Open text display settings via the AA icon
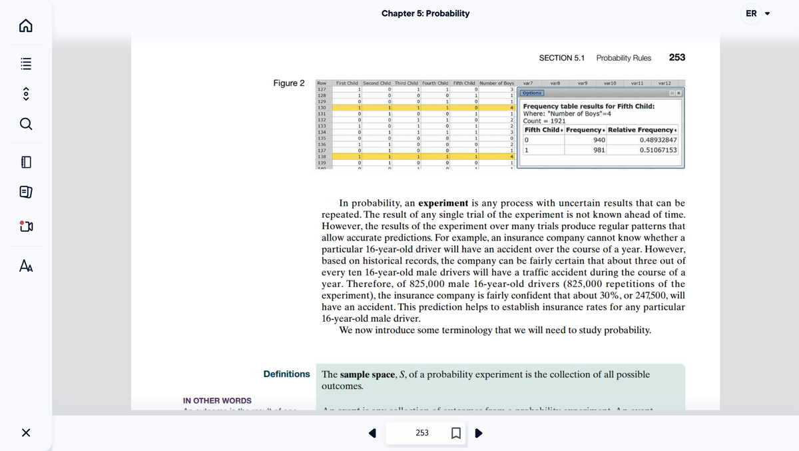This screenshot has height=451, width=799. 25,265
